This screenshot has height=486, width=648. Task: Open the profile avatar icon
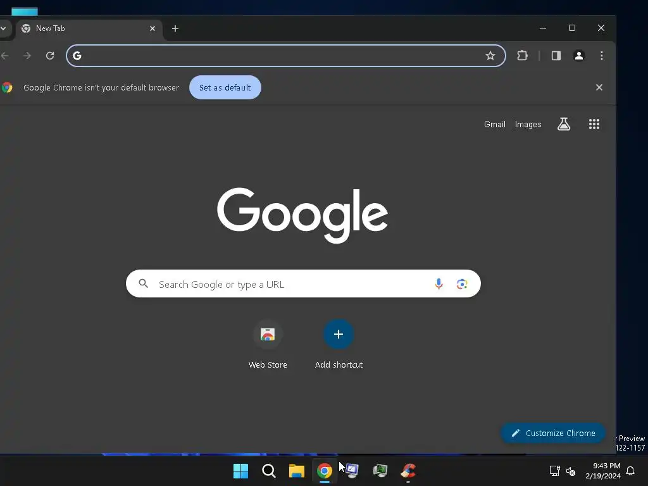[578, 56]
